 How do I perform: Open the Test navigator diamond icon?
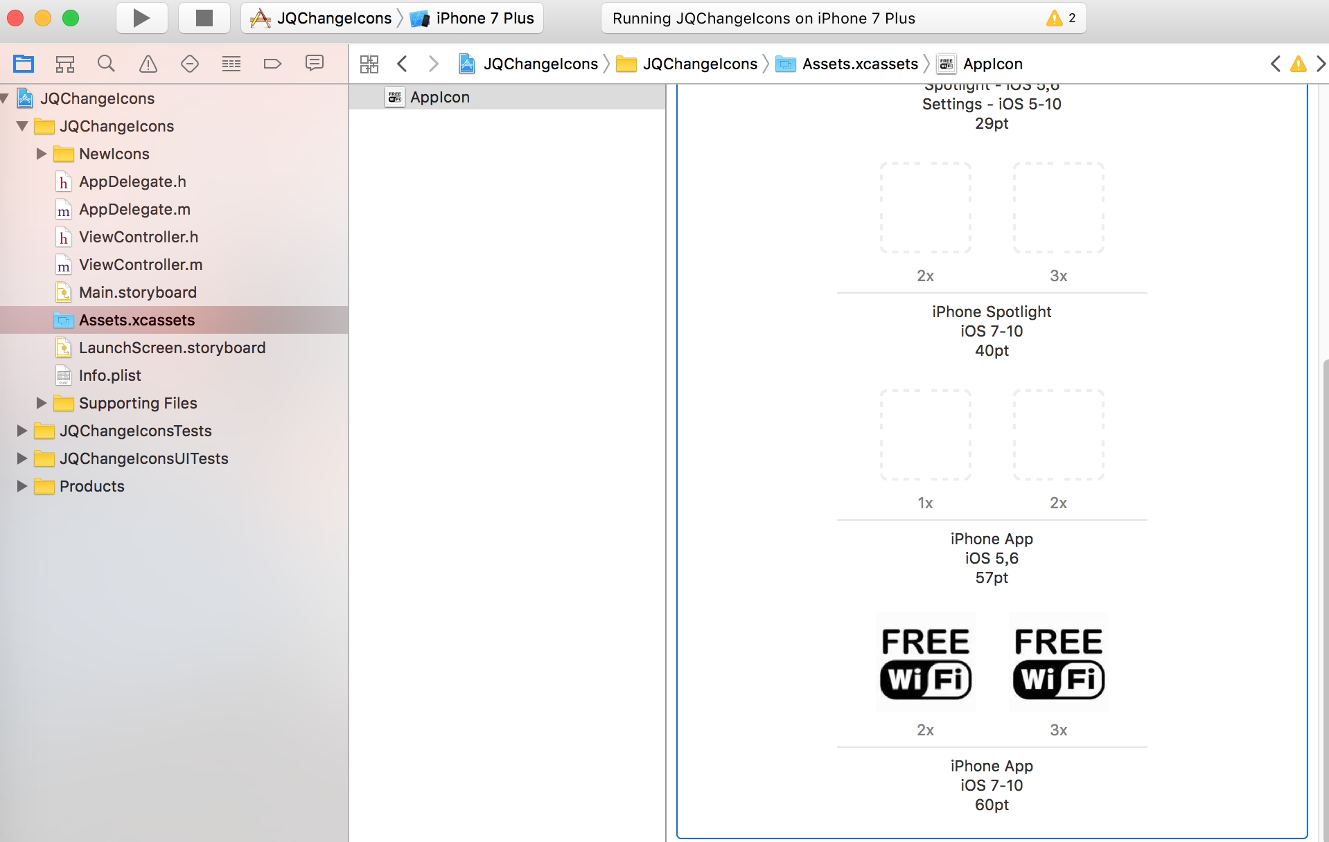(x=190, y=64)
